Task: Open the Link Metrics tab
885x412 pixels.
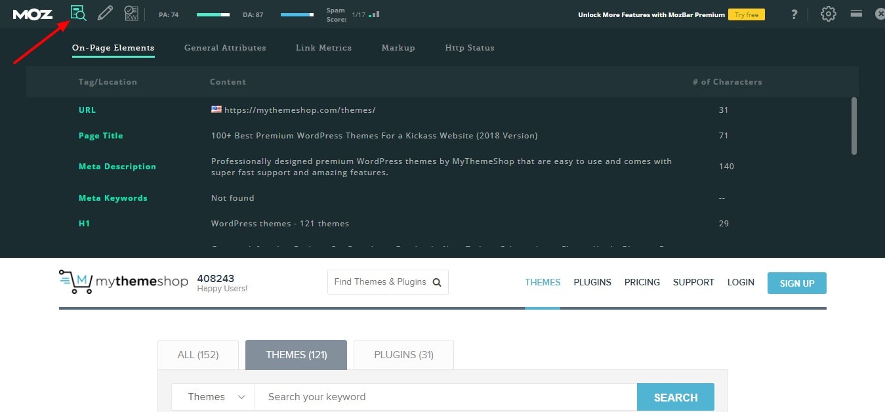Action: [x=323, y=48]
